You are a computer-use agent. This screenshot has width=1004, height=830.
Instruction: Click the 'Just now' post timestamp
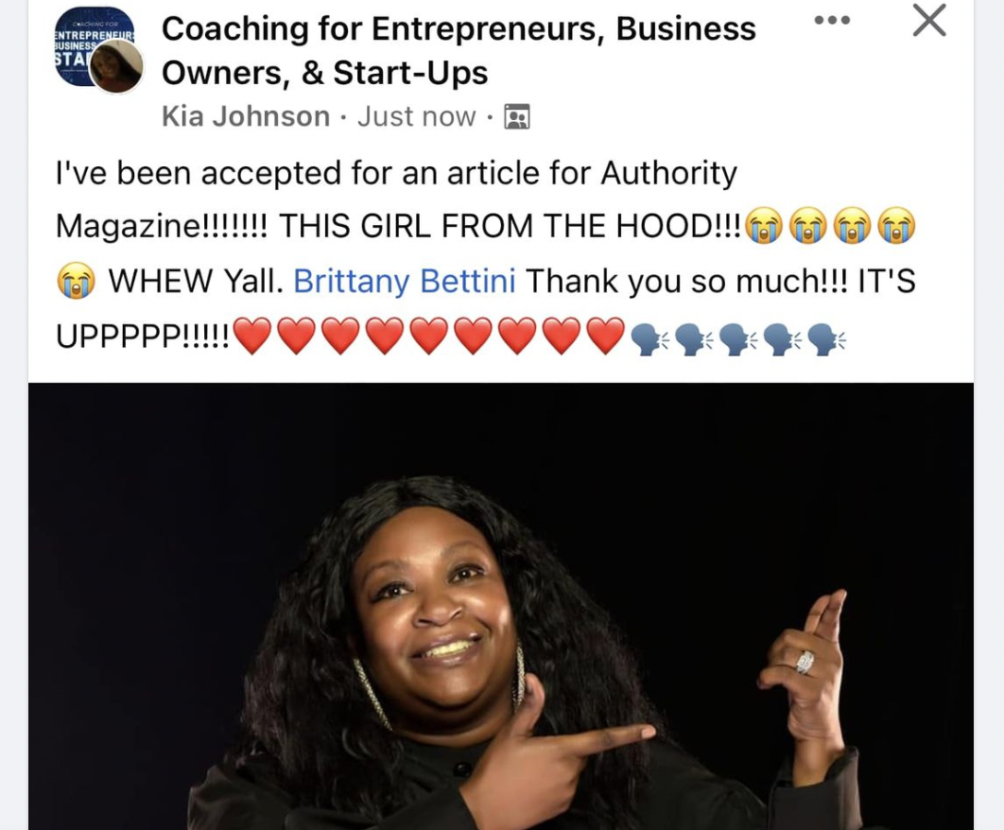416,116
